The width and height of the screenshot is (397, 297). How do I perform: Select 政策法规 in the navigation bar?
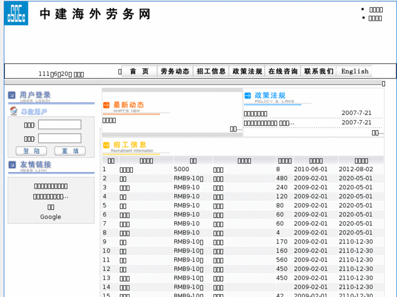pos(247,71)
